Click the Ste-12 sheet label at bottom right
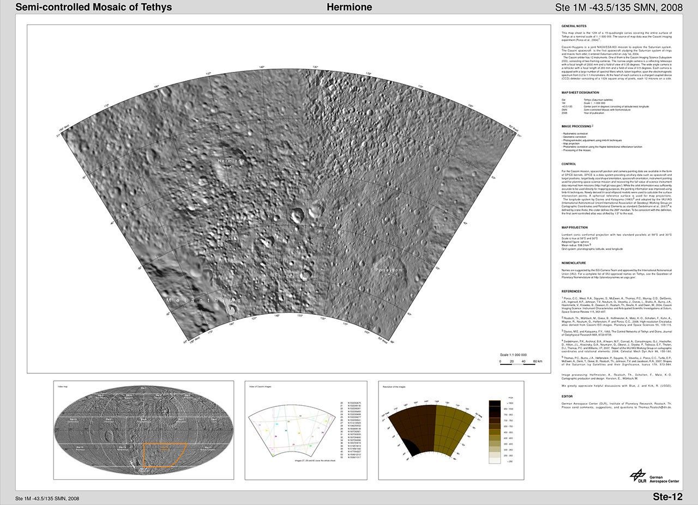 (x=667, y=497)
